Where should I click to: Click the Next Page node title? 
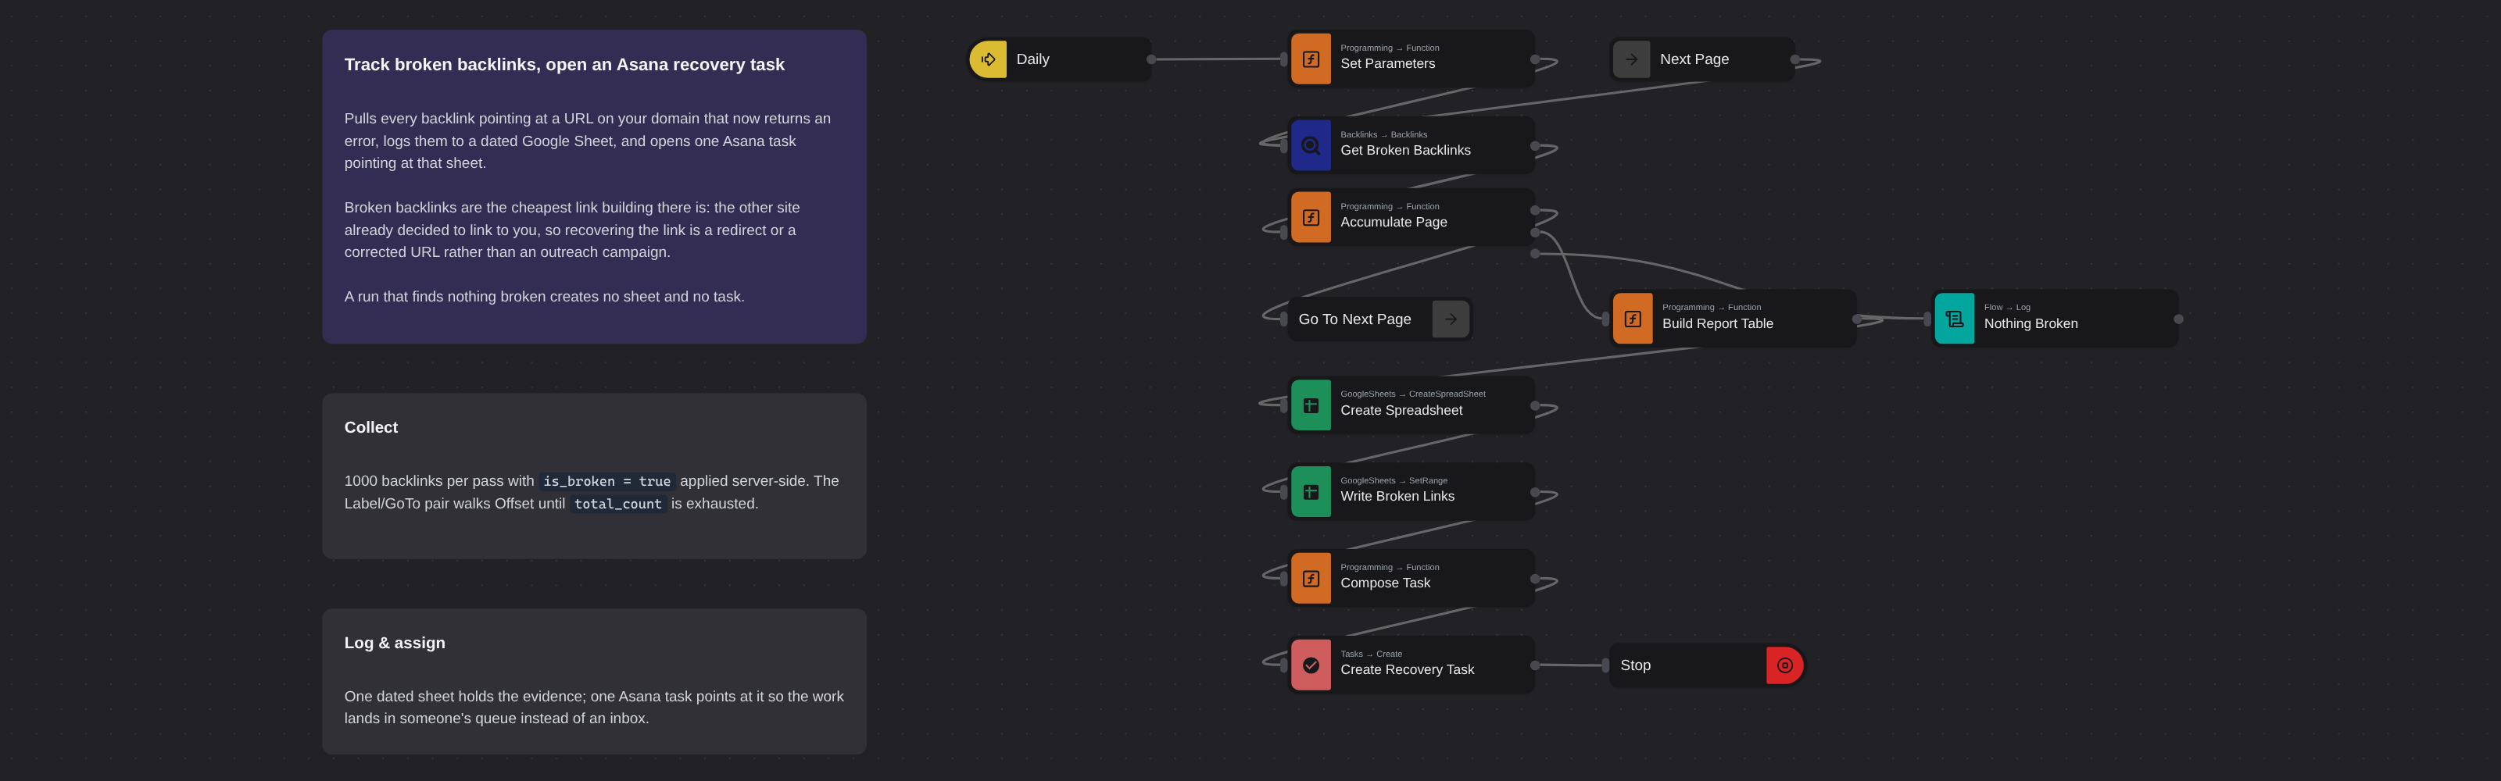[1694, 59]
